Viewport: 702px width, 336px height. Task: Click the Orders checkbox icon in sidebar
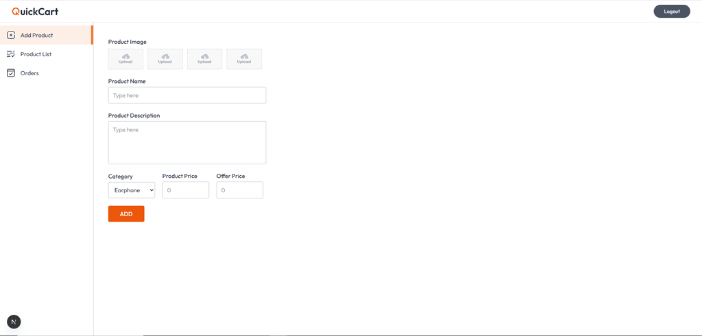pos(11,73)
